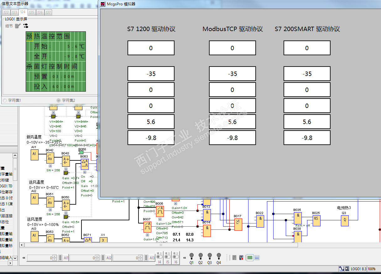Click the 100% zoom status entry
Image resolution: width=381 pixels, height=274 pixels.
pyautogui.click(x=372, y=269)
